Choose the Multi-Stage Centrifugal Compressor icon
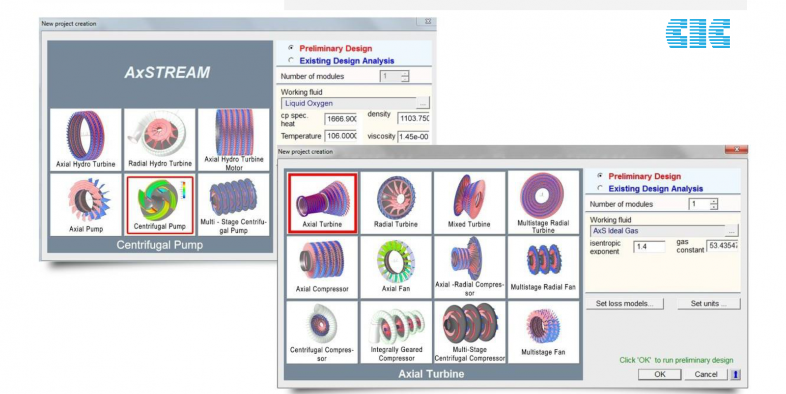This screenshot has height=394, width=786. [469, 332]
